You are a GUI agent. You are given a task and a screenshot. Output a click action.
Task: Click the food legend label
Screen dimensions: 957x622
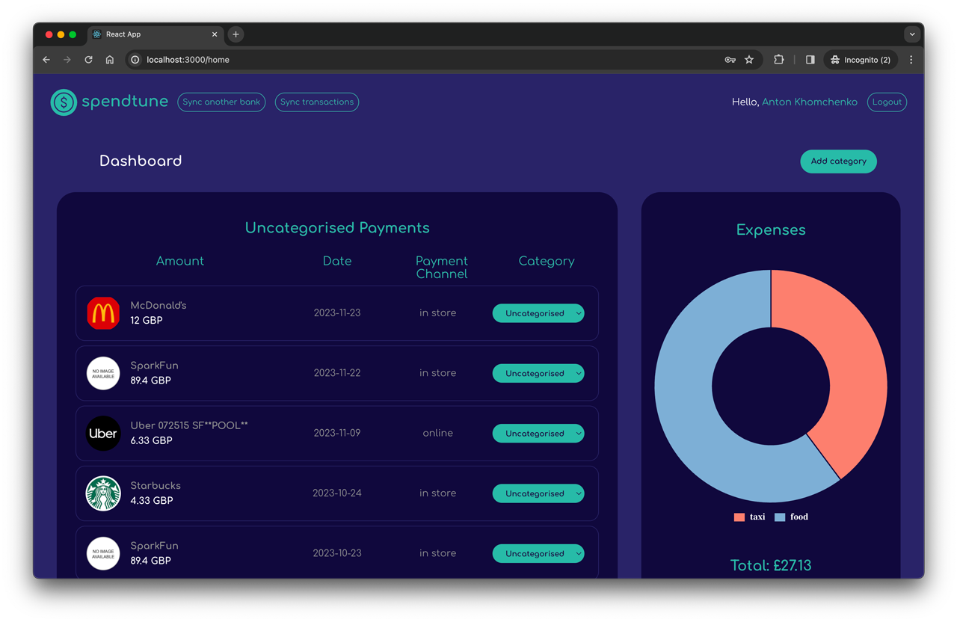click(799, 517)
